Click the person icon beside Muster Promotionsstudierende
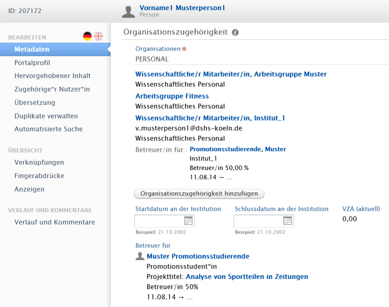The height and width of the screenshot is (307, 389). [x=140, y=256]
